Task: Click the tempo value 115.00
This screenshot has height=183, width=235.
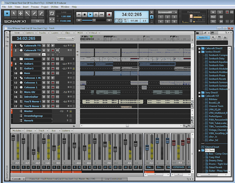Action: (134, 21)
